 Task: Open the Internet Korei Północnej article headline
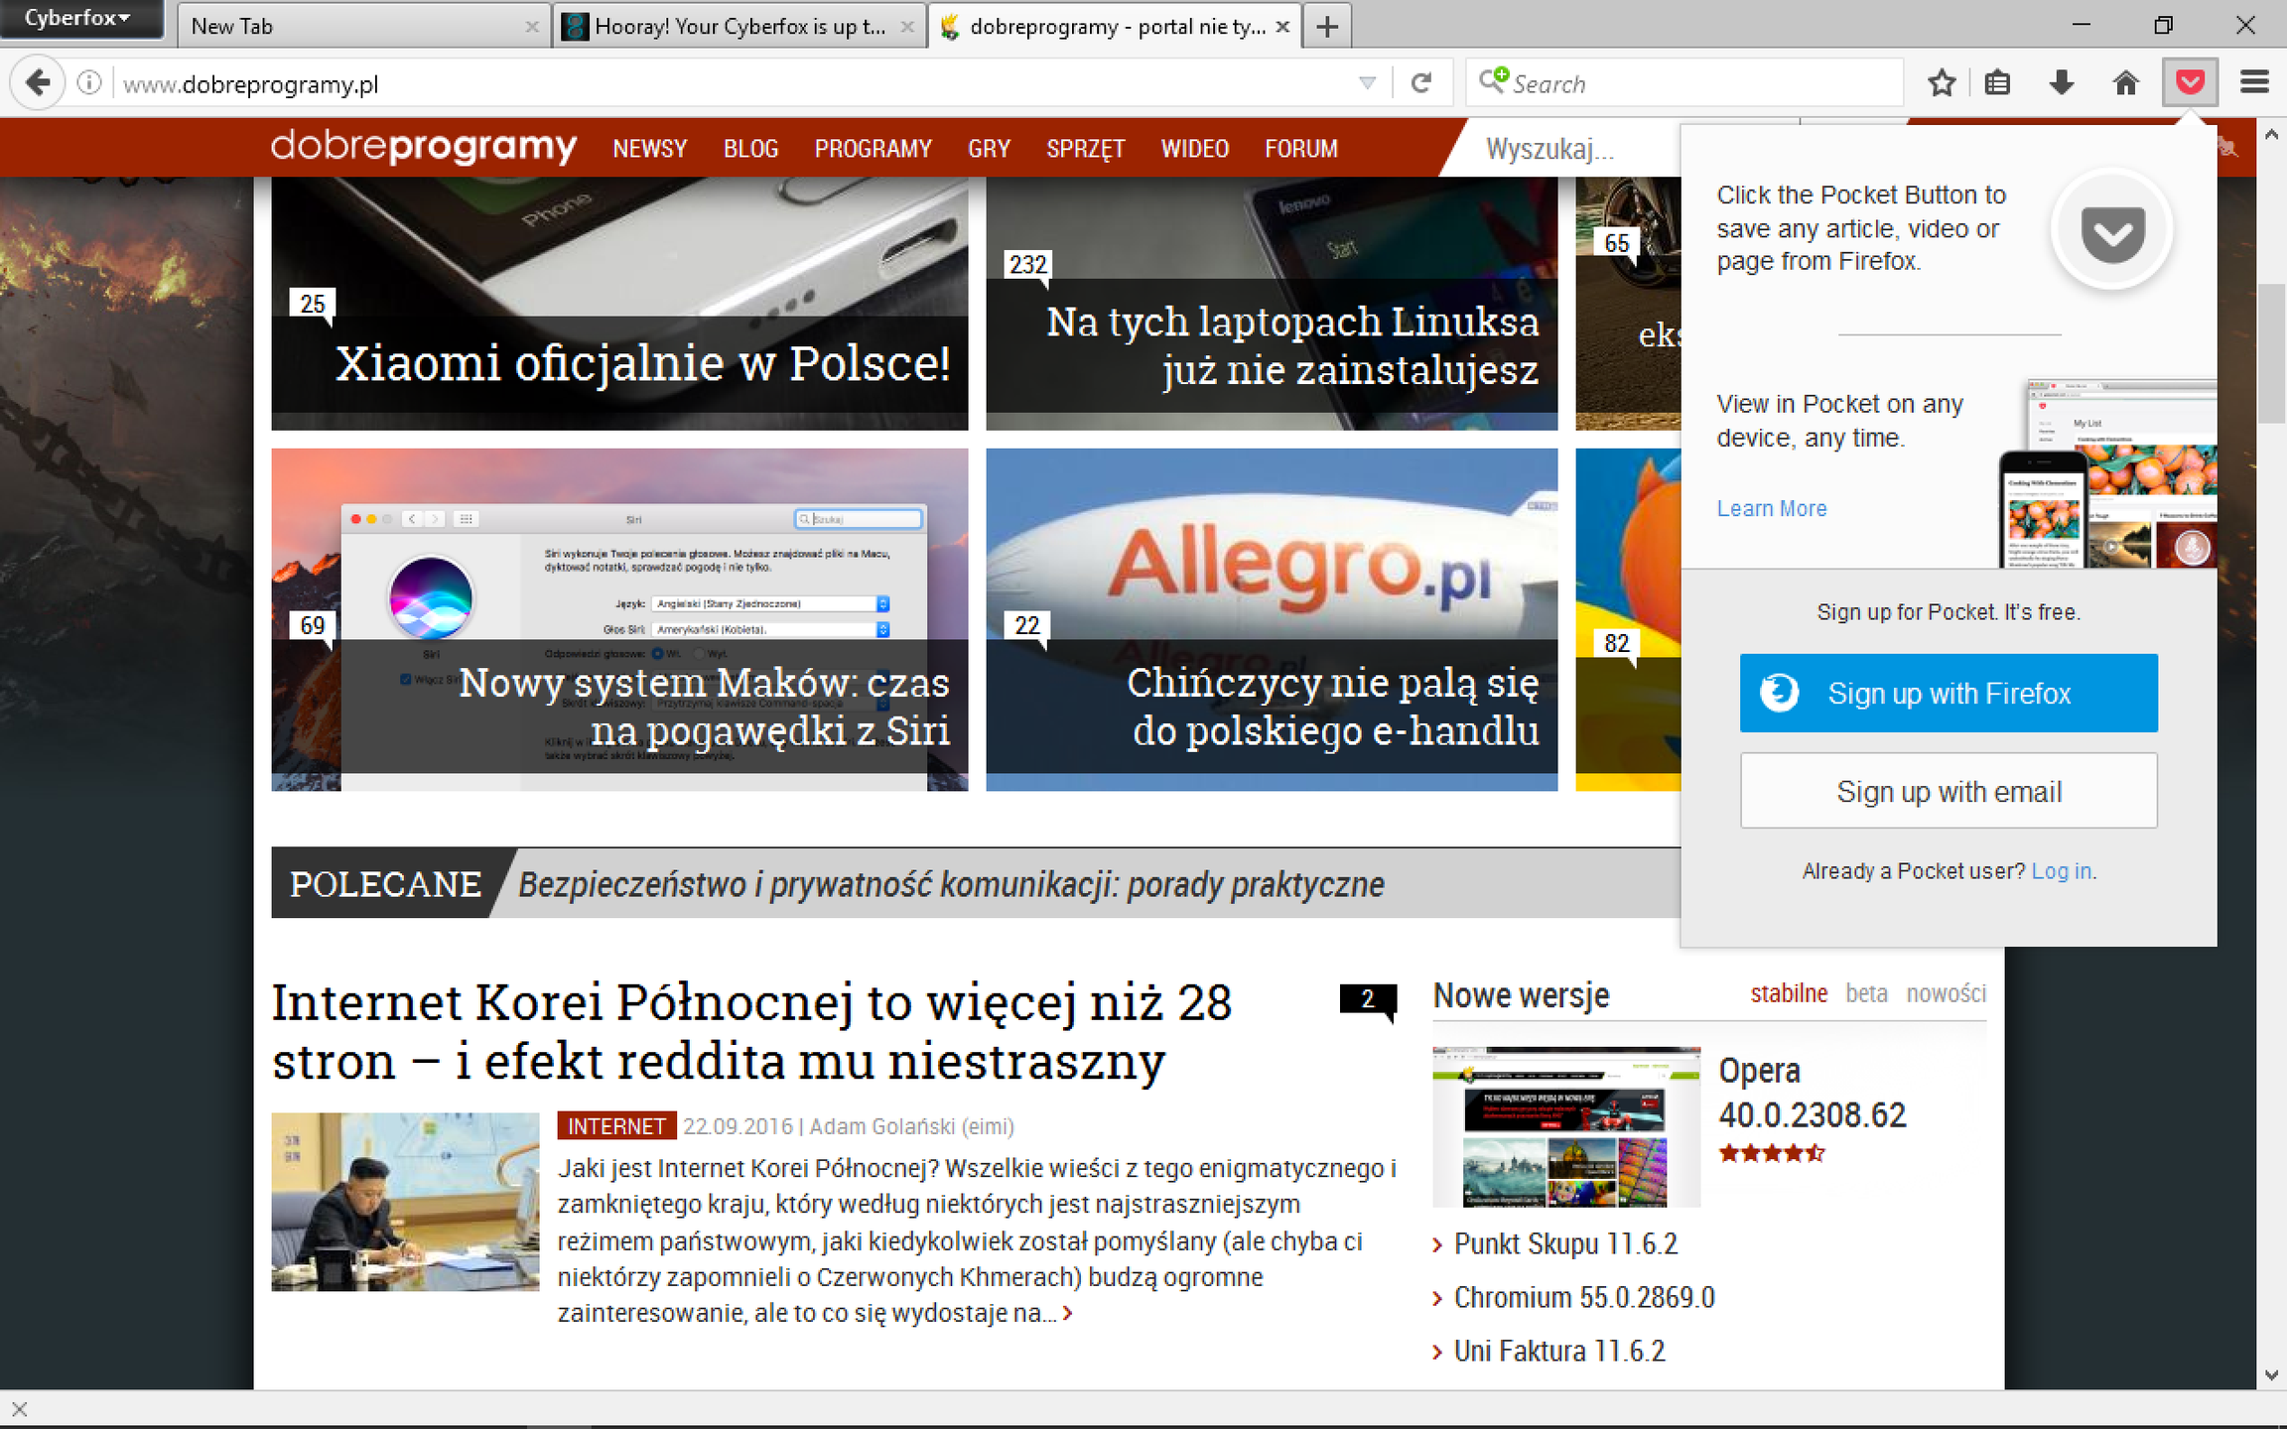point(751,1032)
